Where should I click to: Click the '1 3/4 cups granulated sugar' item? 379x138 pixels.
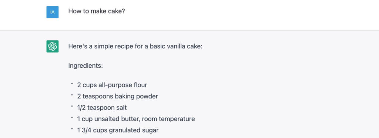pyautogui.click(x=118, y=130)
